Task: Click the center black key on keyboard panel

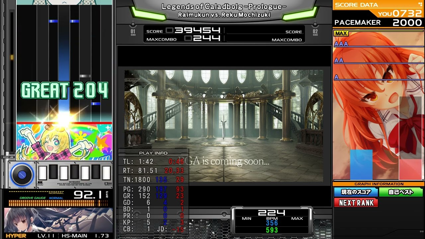Action: tap(74, 171)
